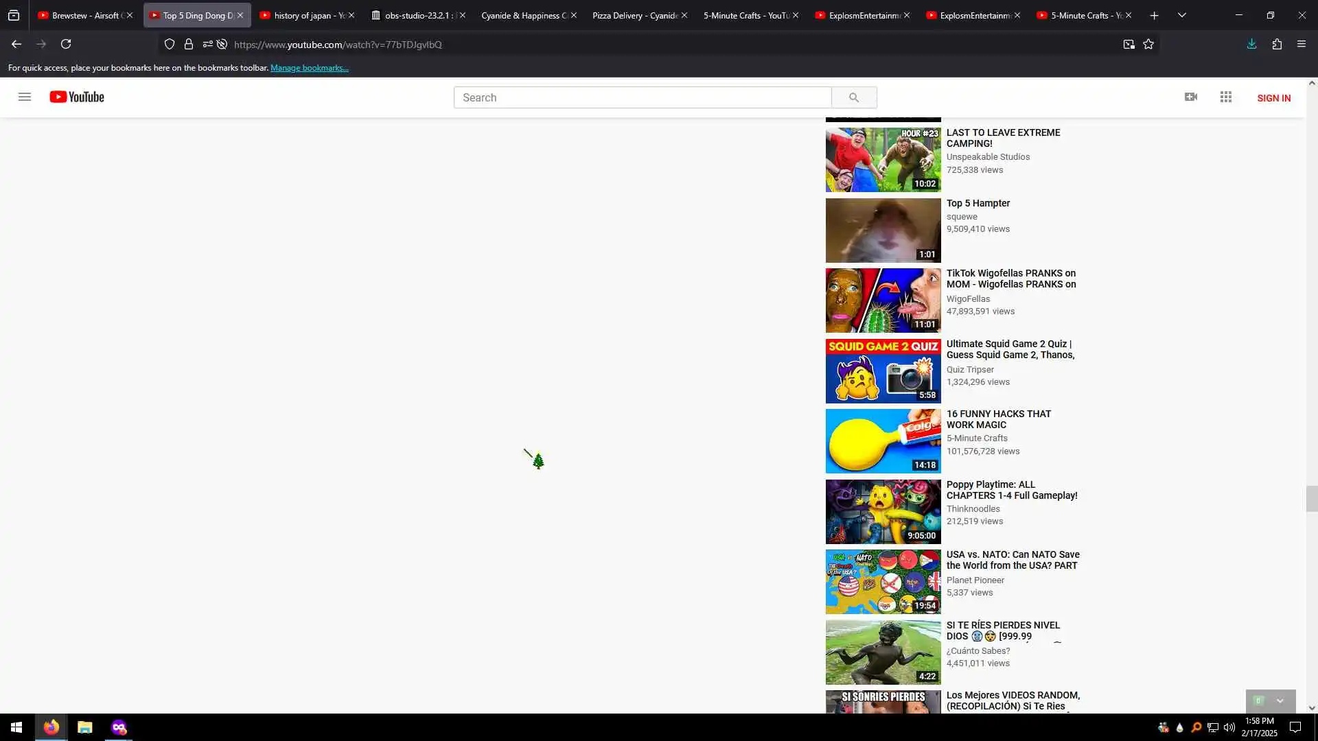1318x741 pixels.
Task: Open the YouTube apps grid icon
Action: [1226, 97]
